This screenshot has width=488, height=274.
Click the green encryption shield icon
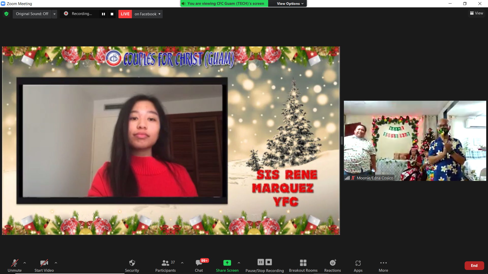coord(6,14)
